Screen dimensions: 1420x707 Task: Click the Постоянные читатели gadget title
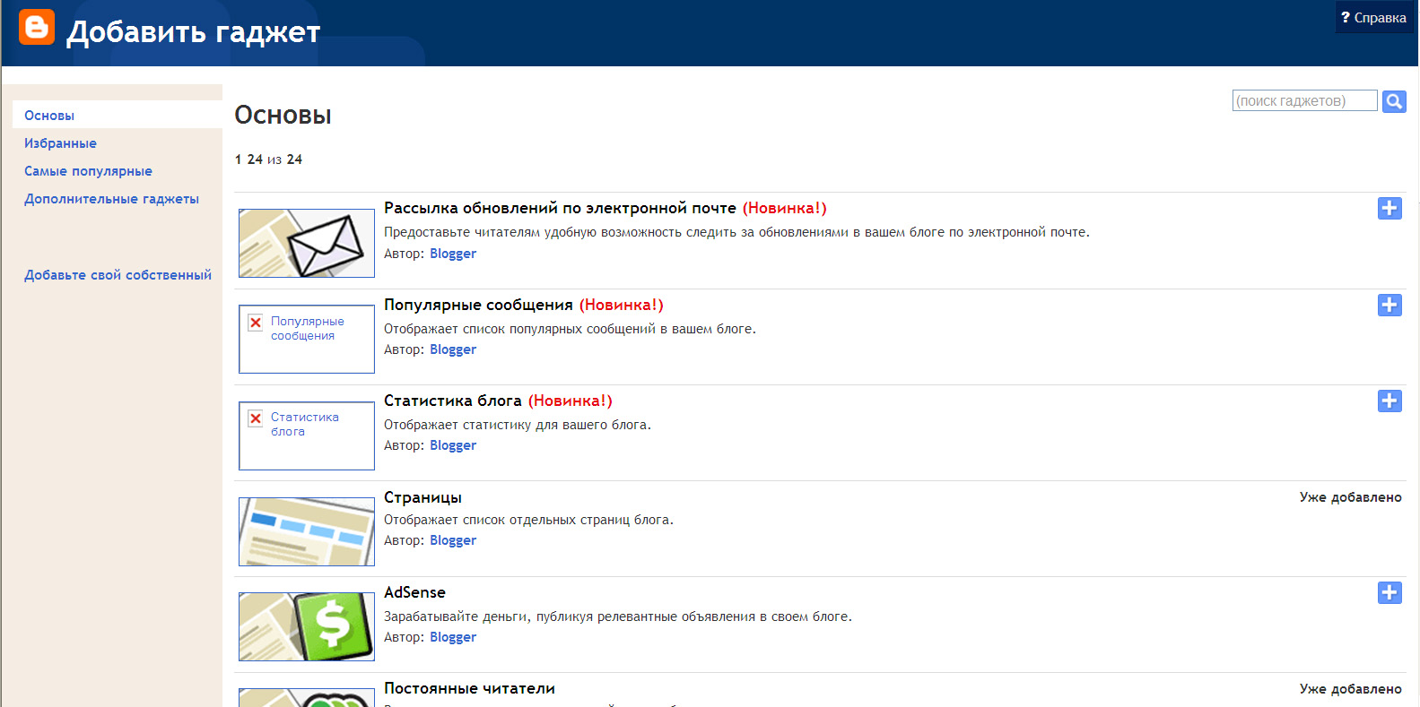(x=469, y=688)
